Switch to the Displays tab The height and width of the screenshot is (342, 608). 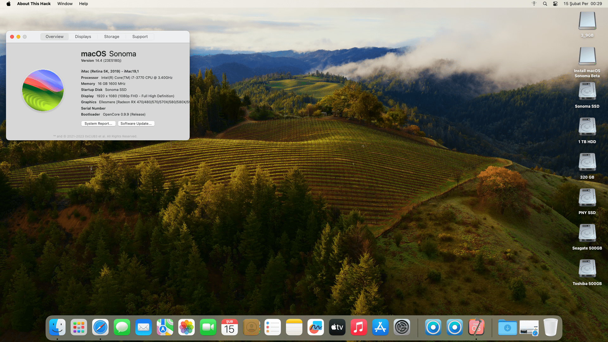click(x=83, y=36)
